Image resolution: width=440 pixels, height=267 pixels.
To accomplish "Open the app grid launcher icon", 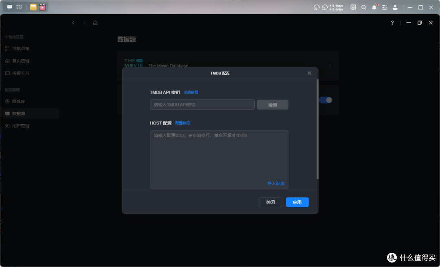I will point(19,7).
